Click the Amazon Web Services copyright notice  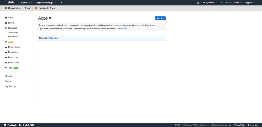coord(203,125)
